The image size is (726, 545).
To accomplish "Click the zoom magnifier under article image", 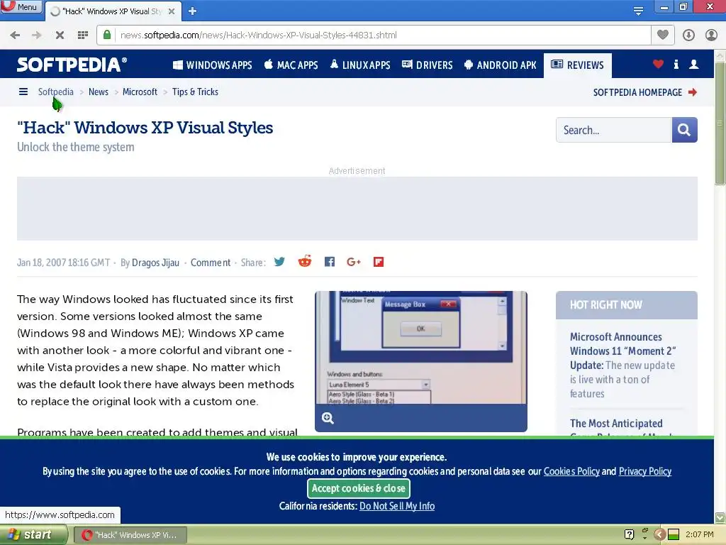I will (328, 418).
